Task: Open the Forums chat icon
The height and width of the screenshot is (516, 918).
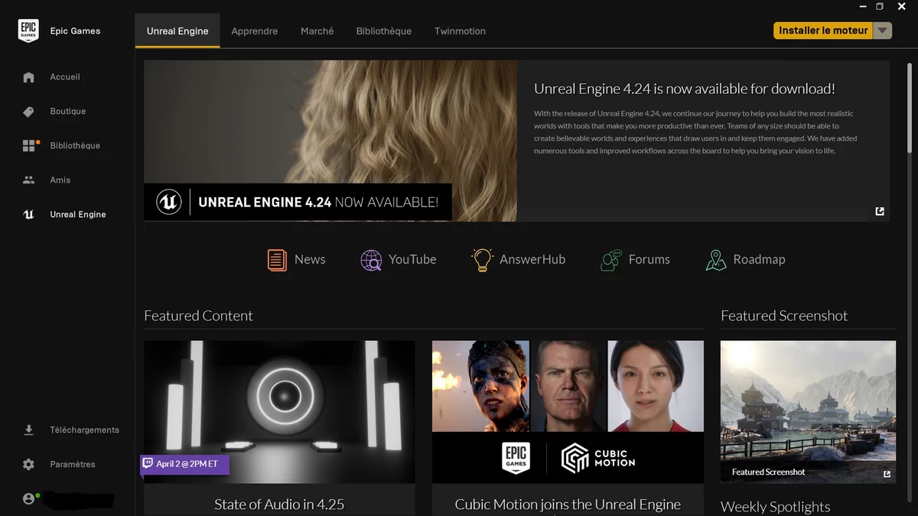Action: tap(611, 260)
